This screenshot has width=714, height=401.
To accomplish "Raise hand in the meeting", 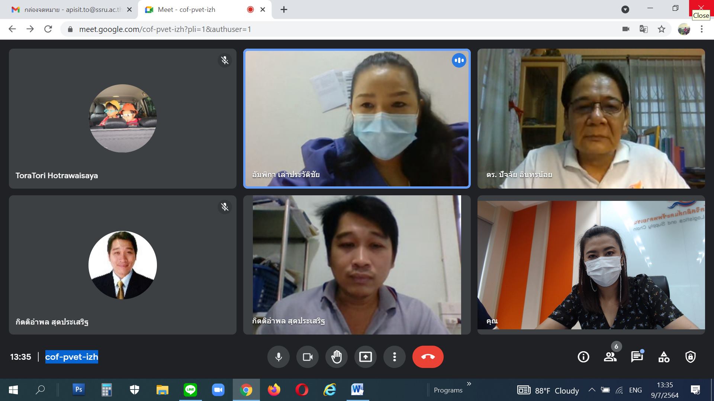I will pyautogui.click(x=337, y=357).
